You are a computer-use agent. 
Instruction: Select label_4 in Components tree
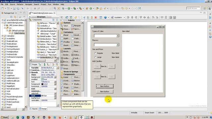tap(46, 52)
